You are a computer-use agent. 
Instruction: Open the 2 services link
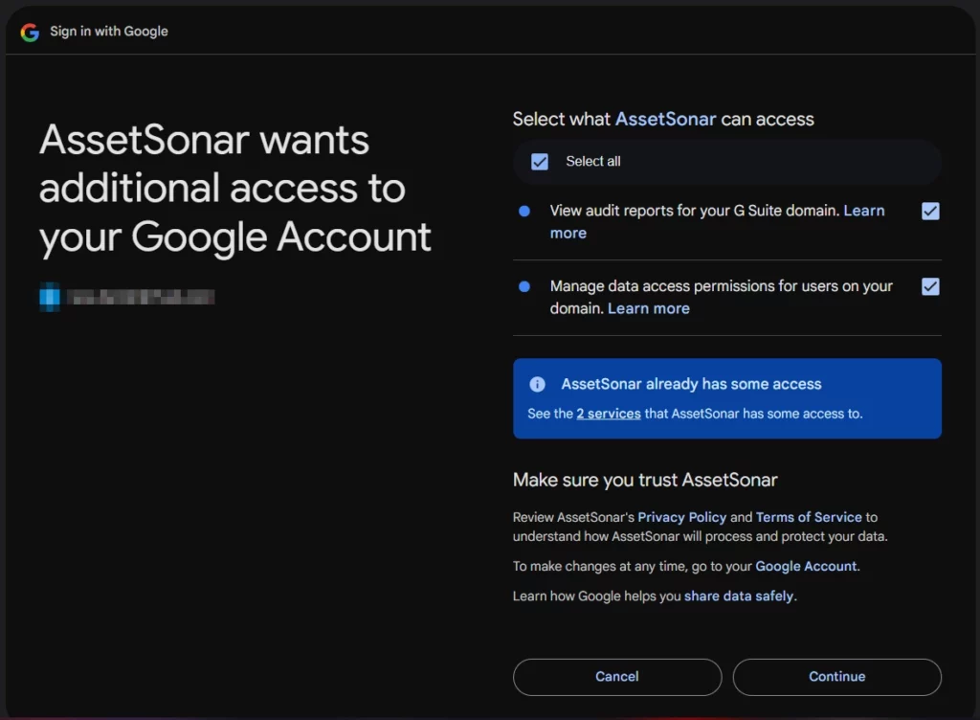pyautogui.click(x=608, y=414)
